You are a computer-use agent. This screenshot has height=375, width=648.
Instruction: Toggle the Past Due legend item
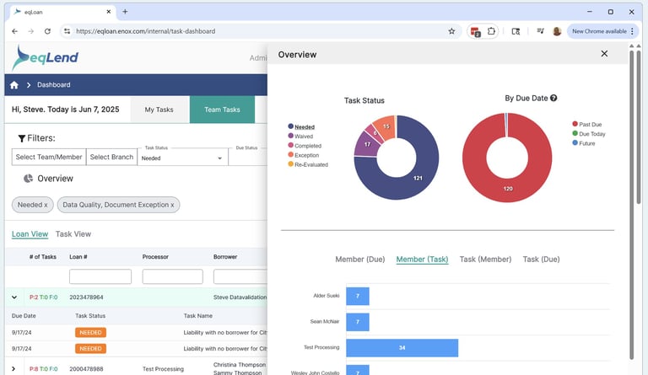pos(587,124)
